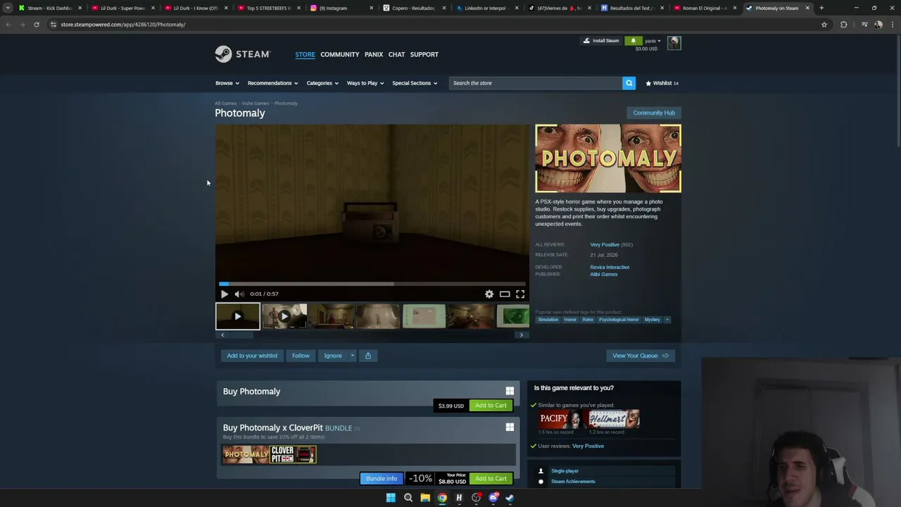The width and height of the screenshot is (901, 507).
Task: Open the user avatar profile picture
Action: 674,43
